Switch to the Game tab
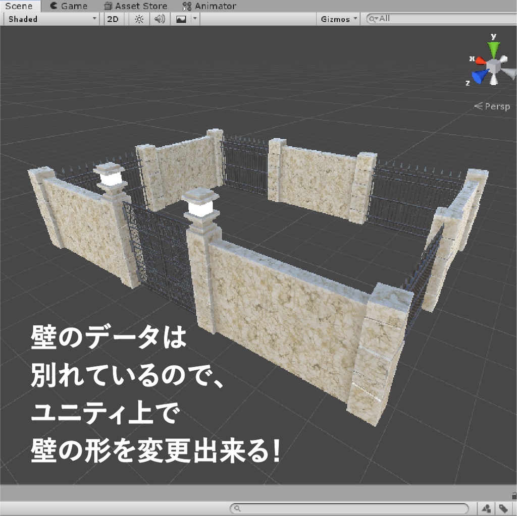The width and height of the screenshot is (517, 516). [x=70, y=6]
